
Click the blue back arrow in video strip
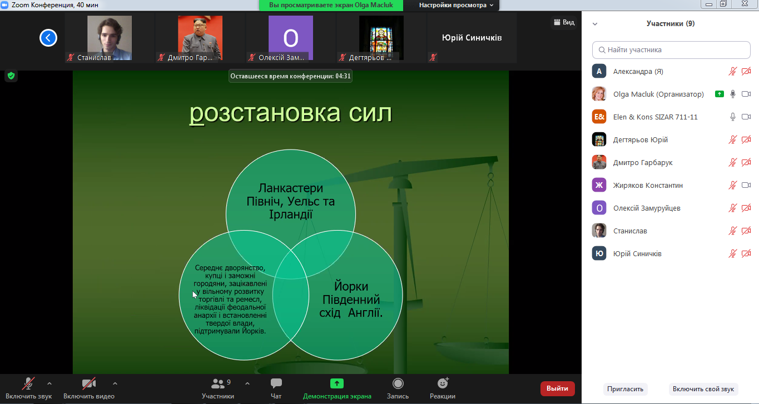[x=48, y=38]
